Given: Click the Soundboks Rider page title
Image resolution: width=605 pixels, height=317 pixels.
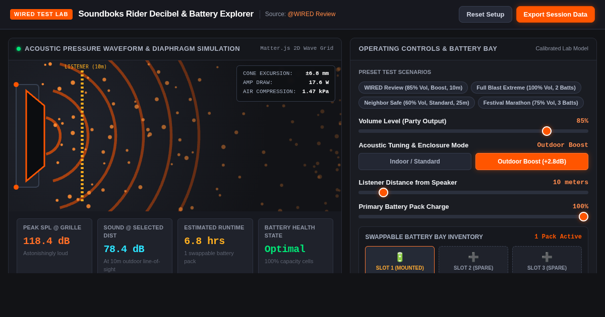Looking at the screenshot, I should [x=166, y=14].
